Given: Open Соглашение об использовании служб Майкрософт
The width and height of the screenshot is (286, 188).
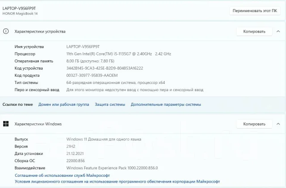Looking at the screenshot, I should click(63, 175).
